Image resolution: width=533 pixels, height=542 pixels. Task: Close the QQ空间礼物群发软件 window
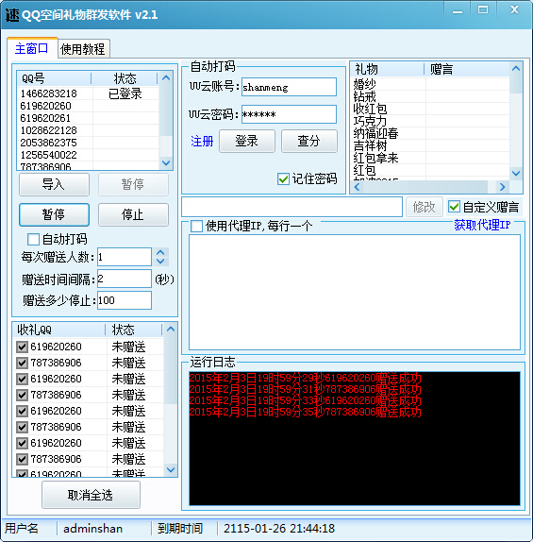pyautogui.click(x=514, y=10)
